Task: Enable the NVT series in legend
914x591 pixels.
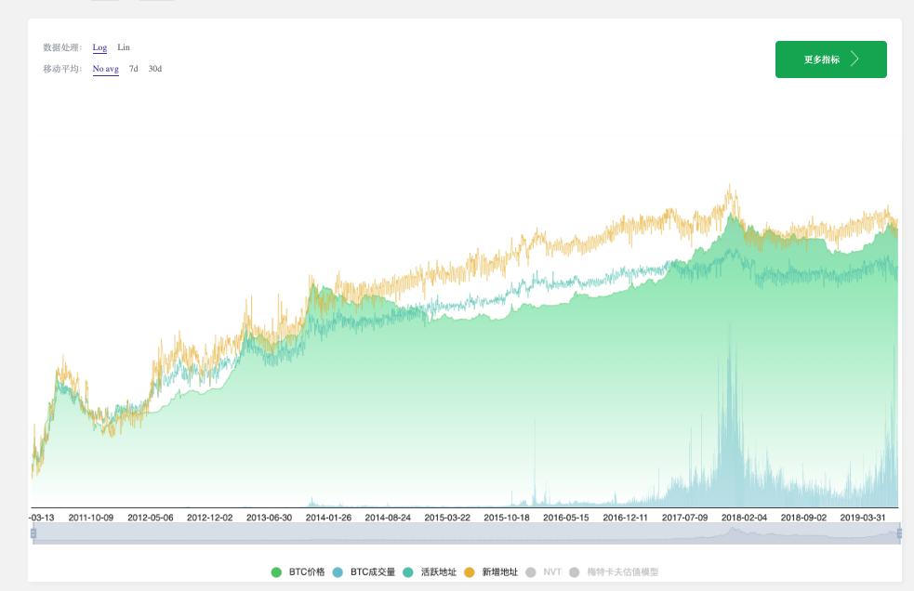Action: (x=551, y=572)
